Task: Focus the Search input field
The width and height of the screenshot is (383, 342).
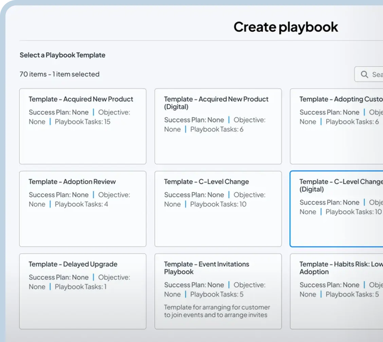Action: click(376, 74)
